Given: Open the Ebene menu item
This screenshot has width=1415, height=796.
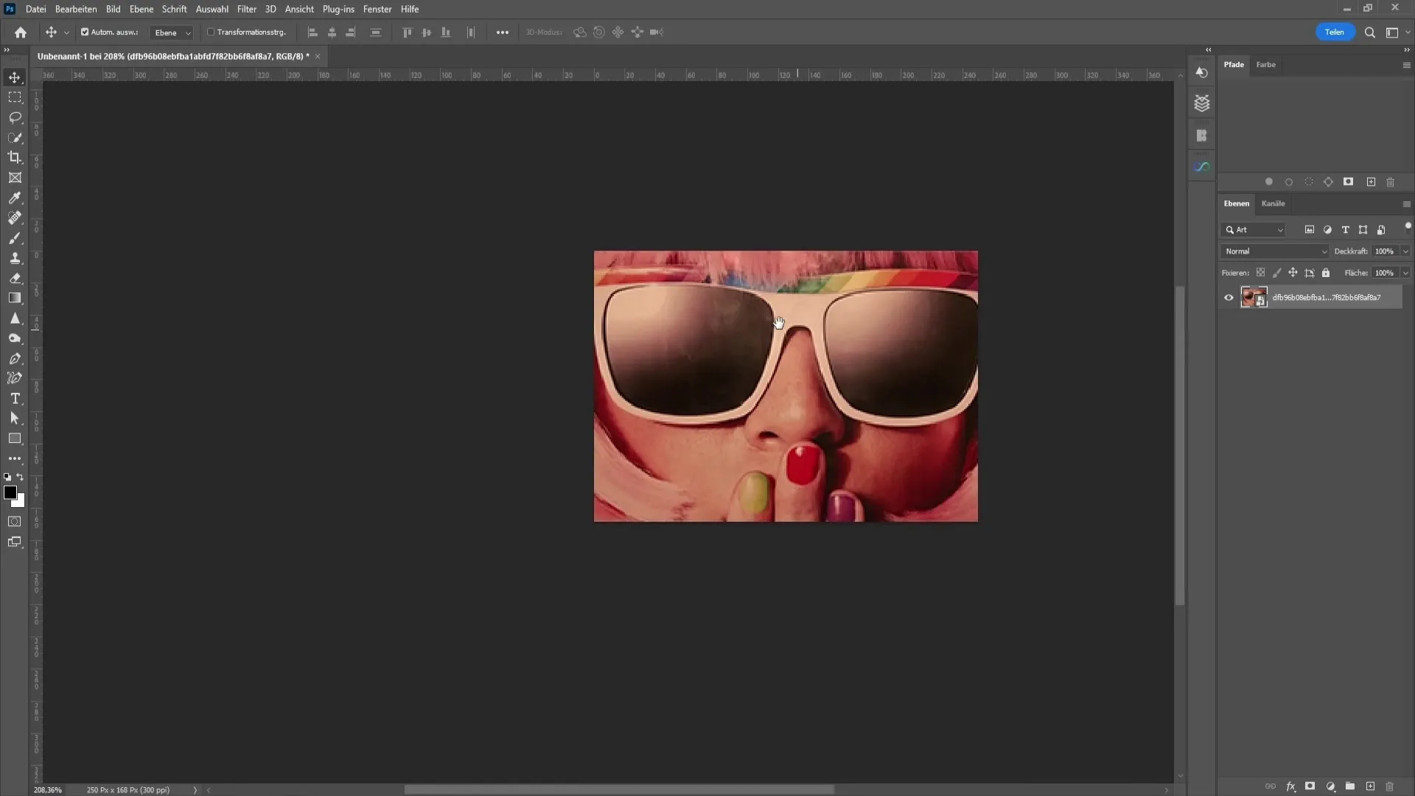Looking at the screenshot, I should pyautogui.click(x=141, y=9).
